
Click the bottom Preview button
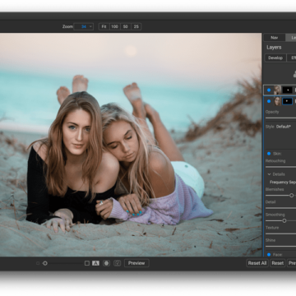click(136, 263)
